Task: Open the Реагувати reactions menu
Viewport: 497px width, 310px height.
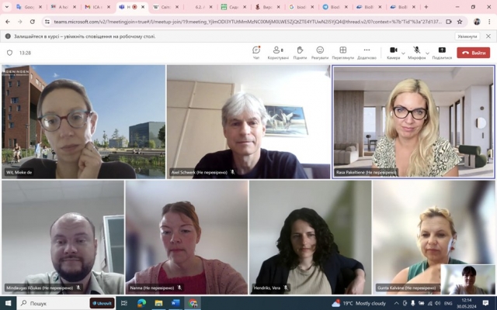Action: (320, 50)
